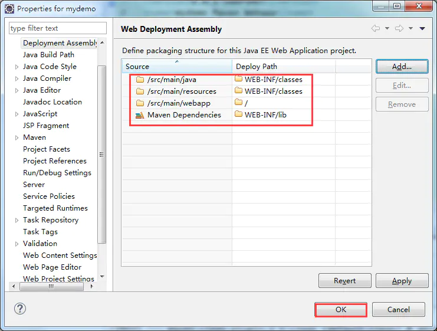Viewport: 437px width, 331px height.
Task: Select Project Facets
Action: pyautogui.click(x=46, y=149)
